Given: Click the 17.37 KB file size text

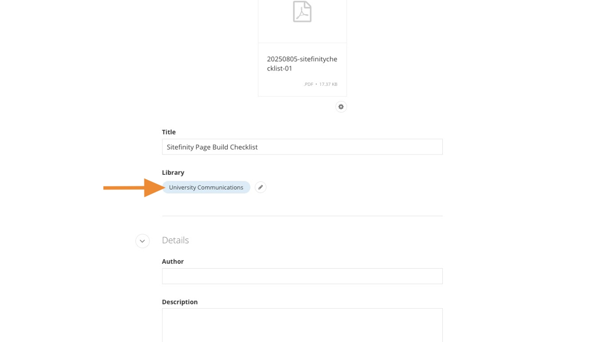Looking at the screenshot, I should point(328,84).
